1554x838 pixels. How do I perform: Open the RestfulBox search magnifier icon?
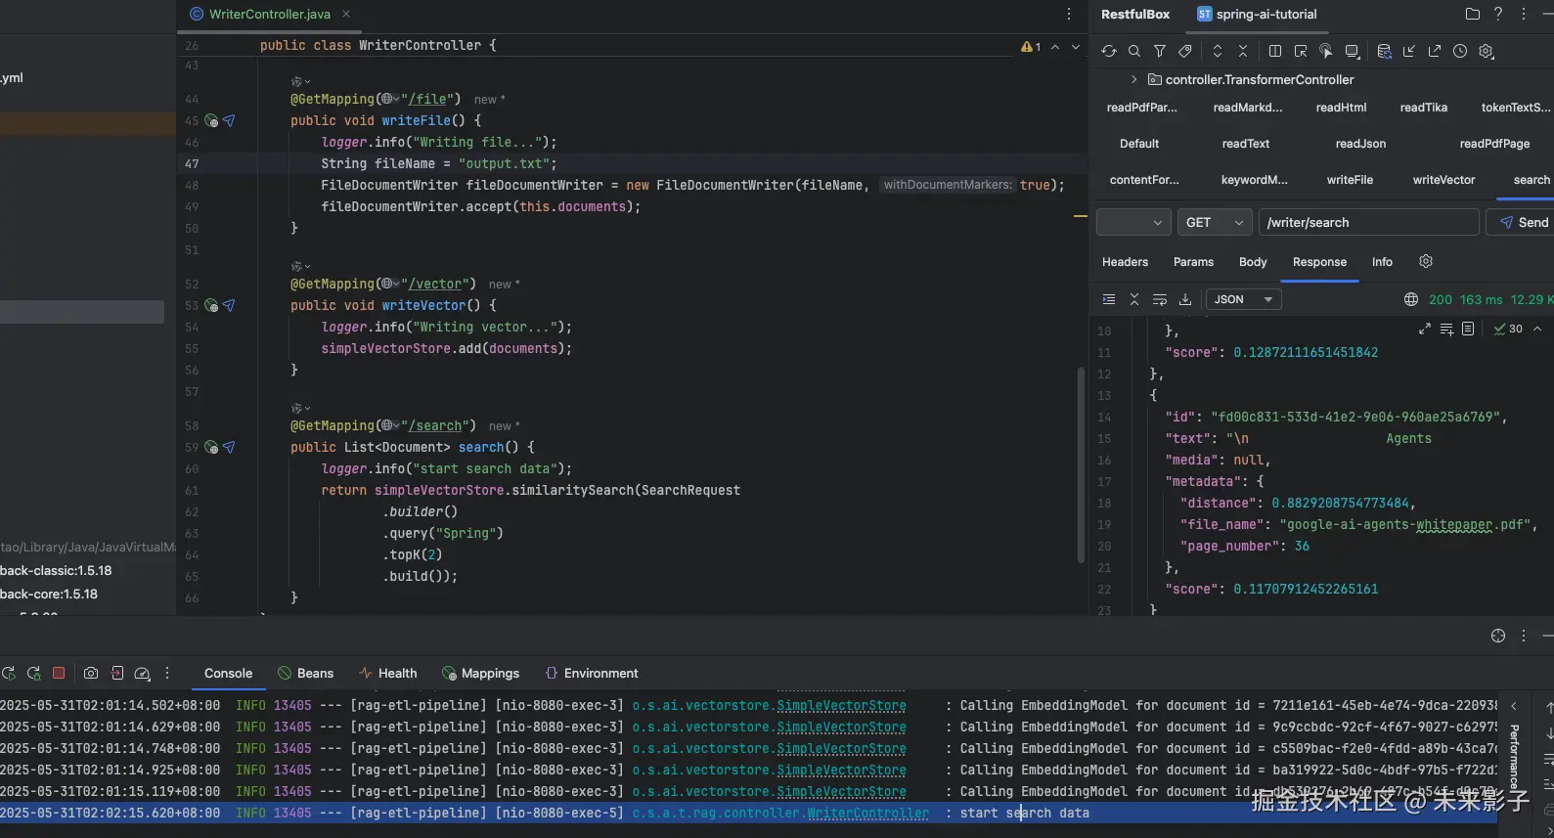point(1133,52)
